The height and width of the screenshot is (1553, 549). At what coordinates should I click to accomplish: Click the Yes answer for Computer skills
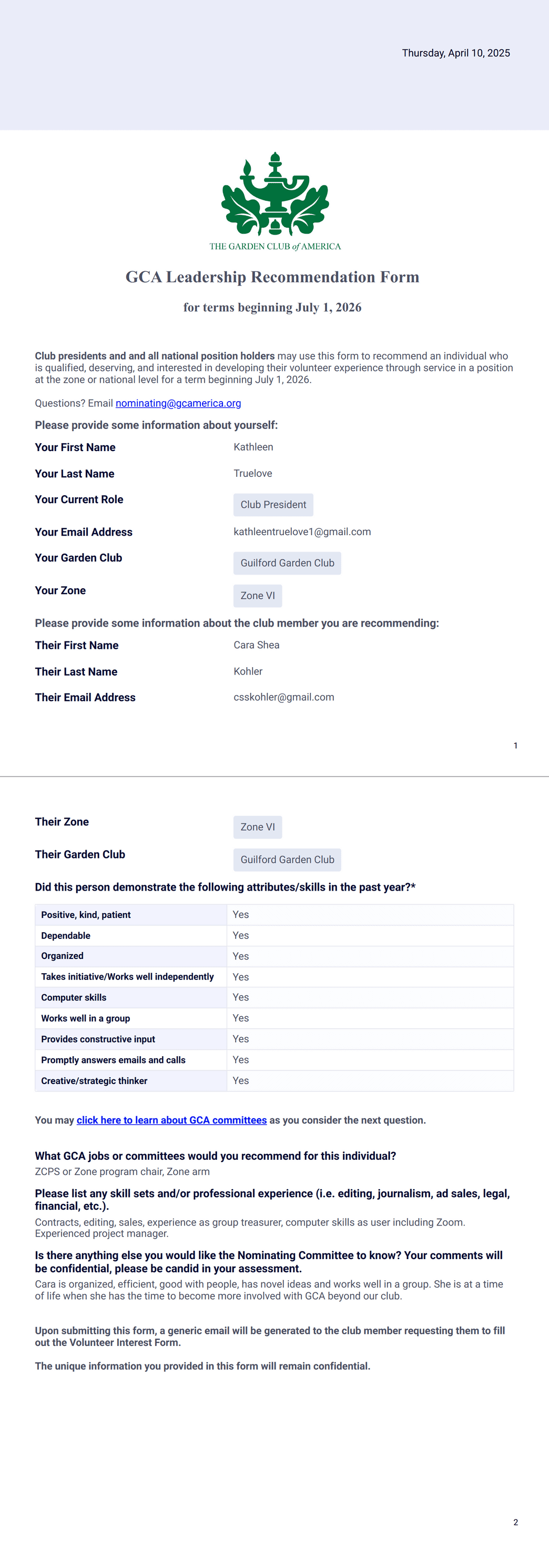241,998
